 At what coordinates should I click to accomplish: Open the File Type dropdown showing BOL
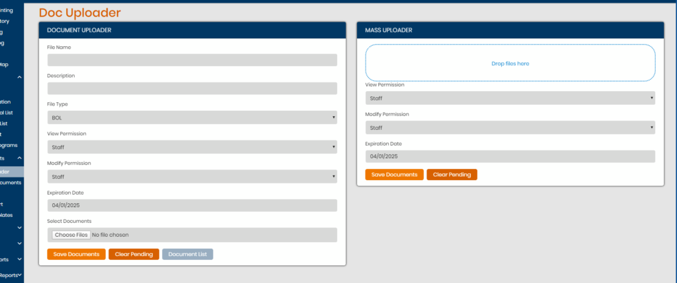[192, 117]
